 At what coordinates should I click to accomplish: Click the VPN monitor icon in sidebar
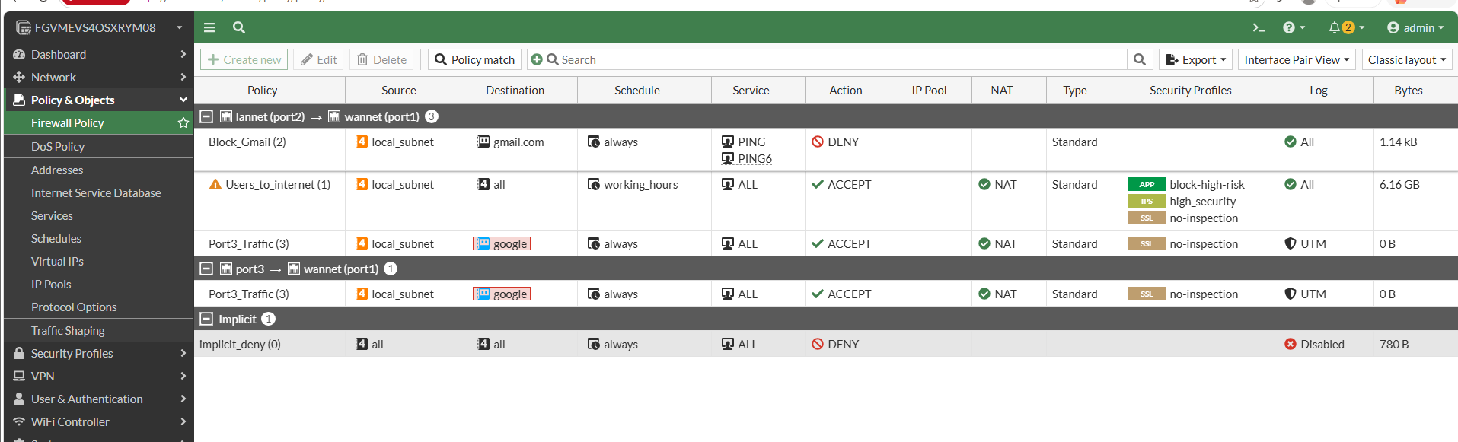[19, 376]
